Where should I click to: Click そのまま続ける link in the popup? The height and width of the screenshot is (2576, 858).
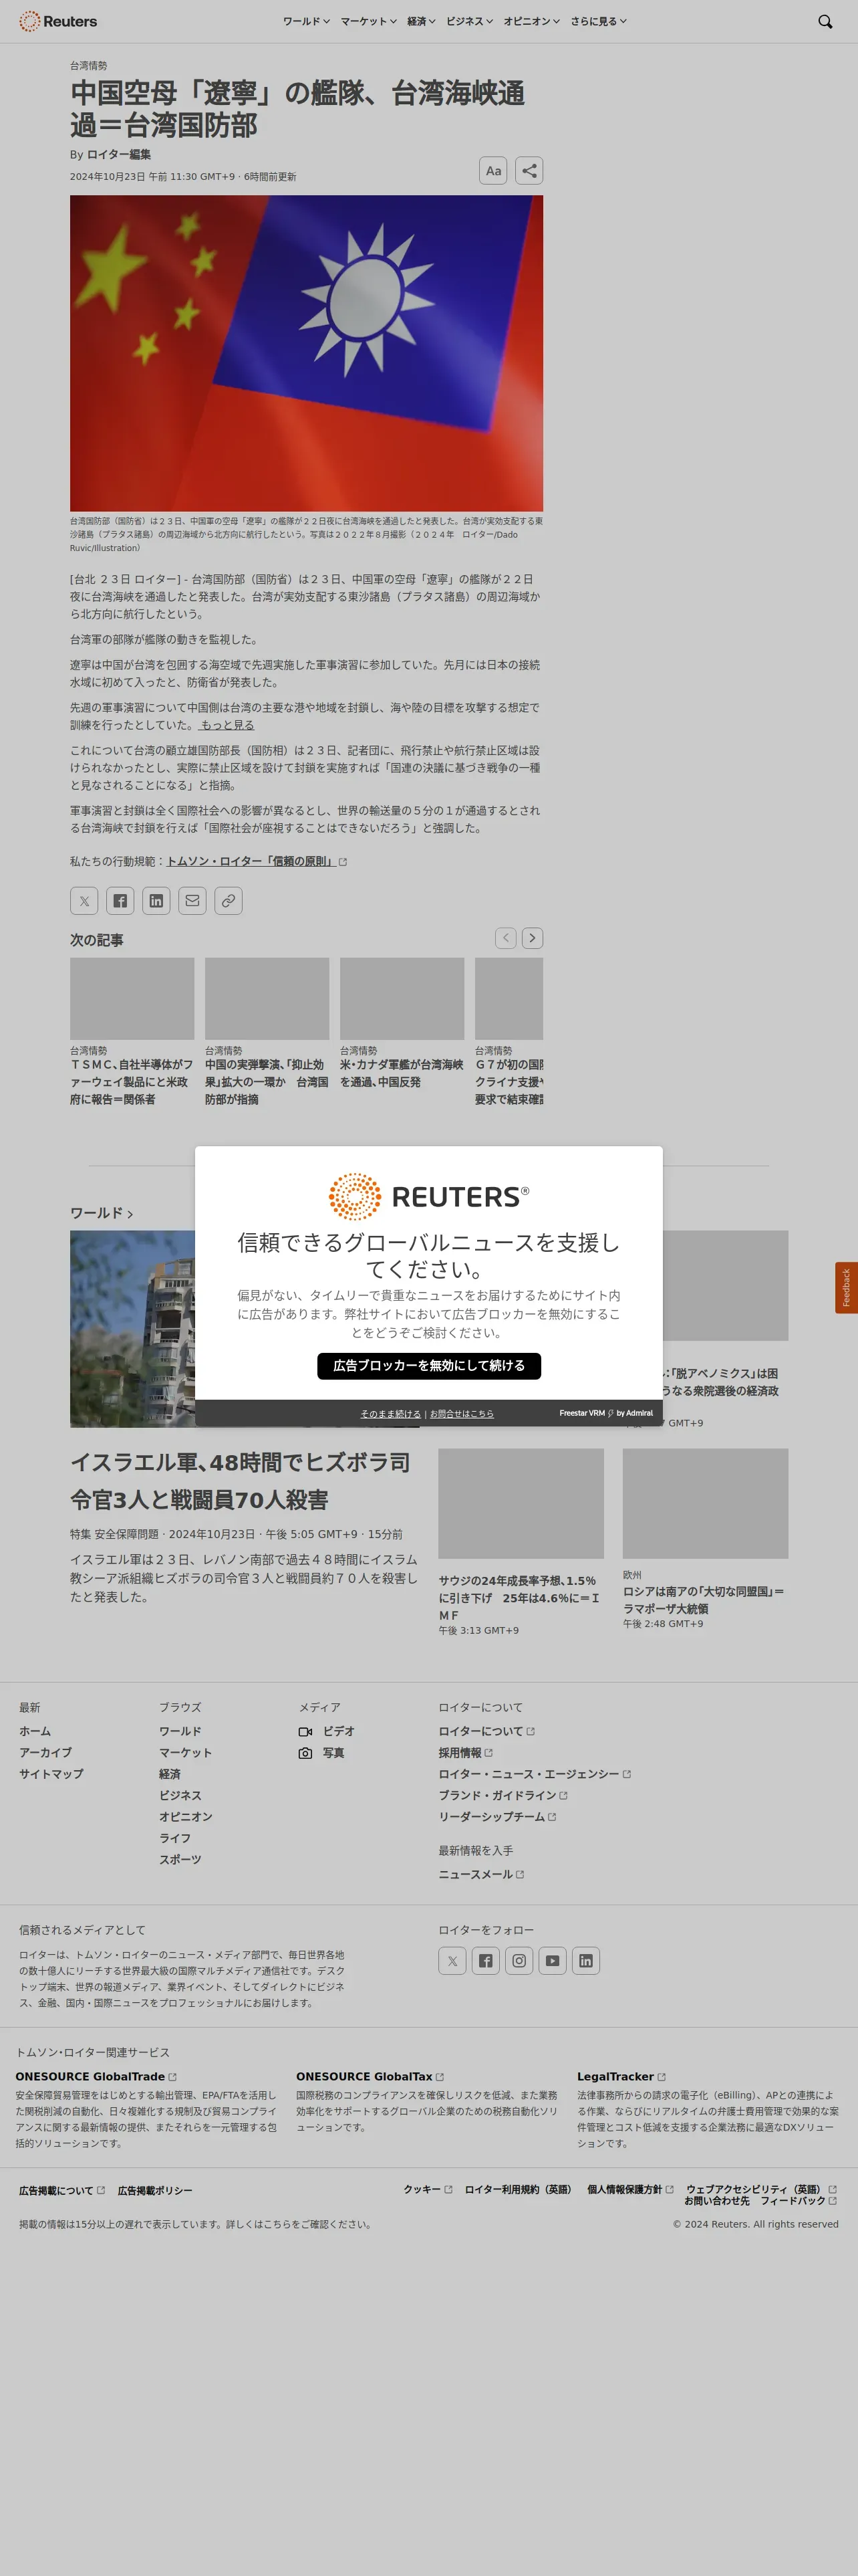[390, 1414]
